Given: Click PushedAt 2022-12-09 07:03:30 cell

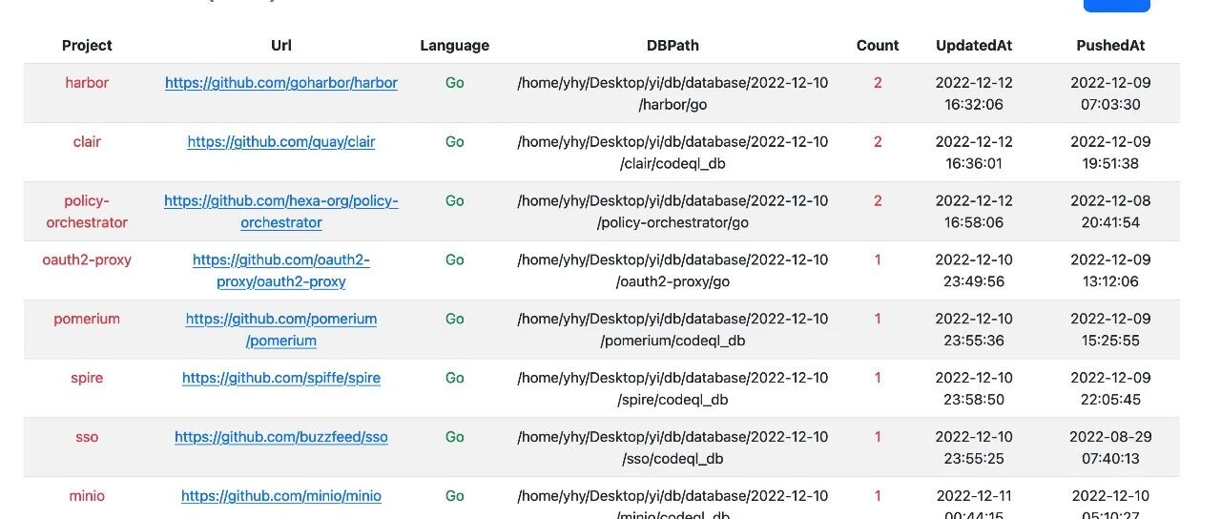Looking at the screenshot, I should (x=1110, y=93).
